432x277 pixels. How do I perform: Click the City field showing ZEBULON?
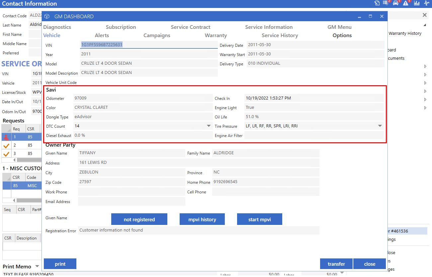point(131,172)
